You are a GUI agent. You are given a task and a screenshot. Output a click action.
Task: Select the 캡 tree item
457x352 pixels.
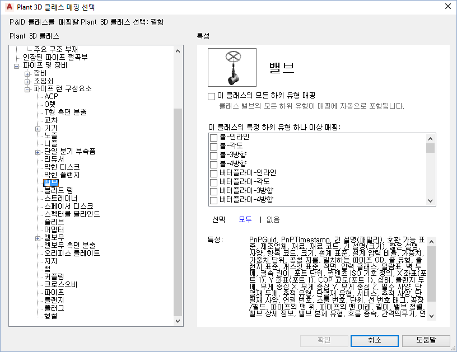pos(47,269)
